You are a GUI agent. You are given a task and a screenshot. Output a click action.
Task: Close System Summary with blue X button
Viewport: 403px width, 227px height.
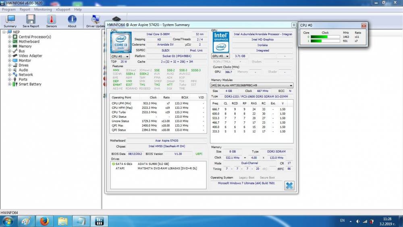(289, 185)
